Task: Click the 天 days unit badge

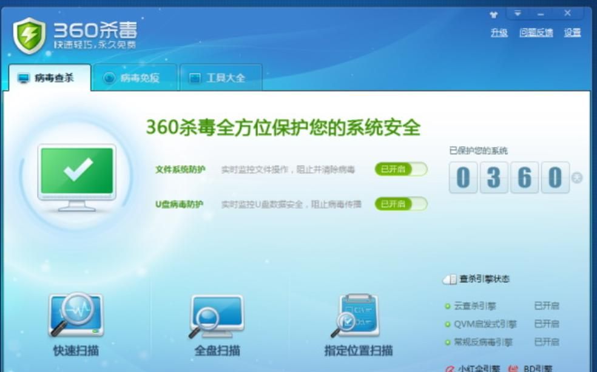Action: point(577,177)
